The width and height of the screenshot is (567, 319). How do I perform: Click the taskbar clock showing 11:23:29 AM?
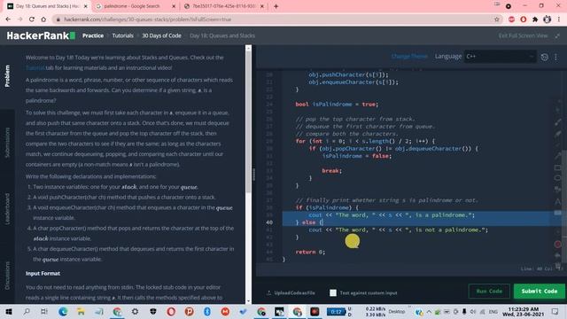(x=523, y=311)
